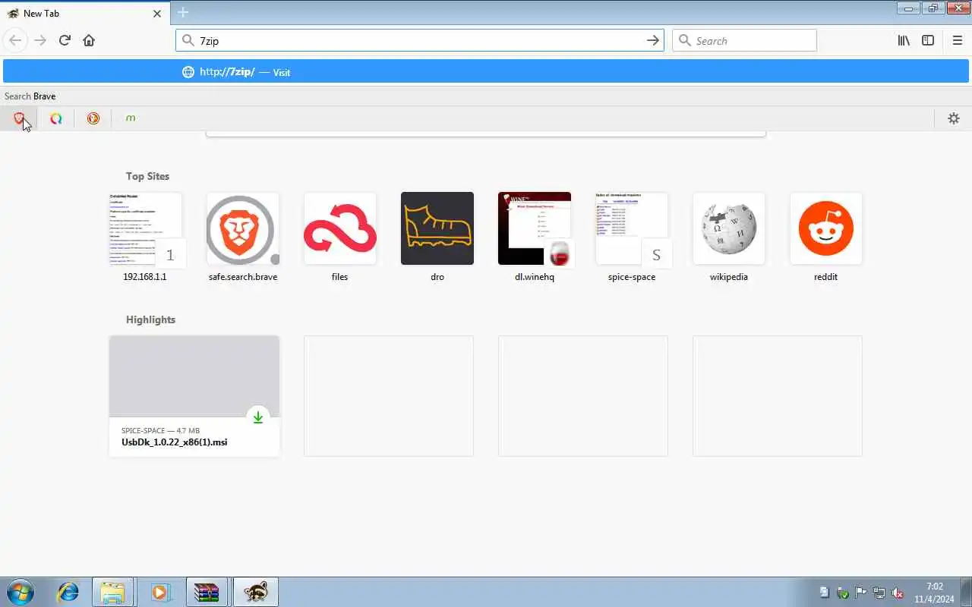Click the Highlights heading
972x607 pixels.
(150, 319)
